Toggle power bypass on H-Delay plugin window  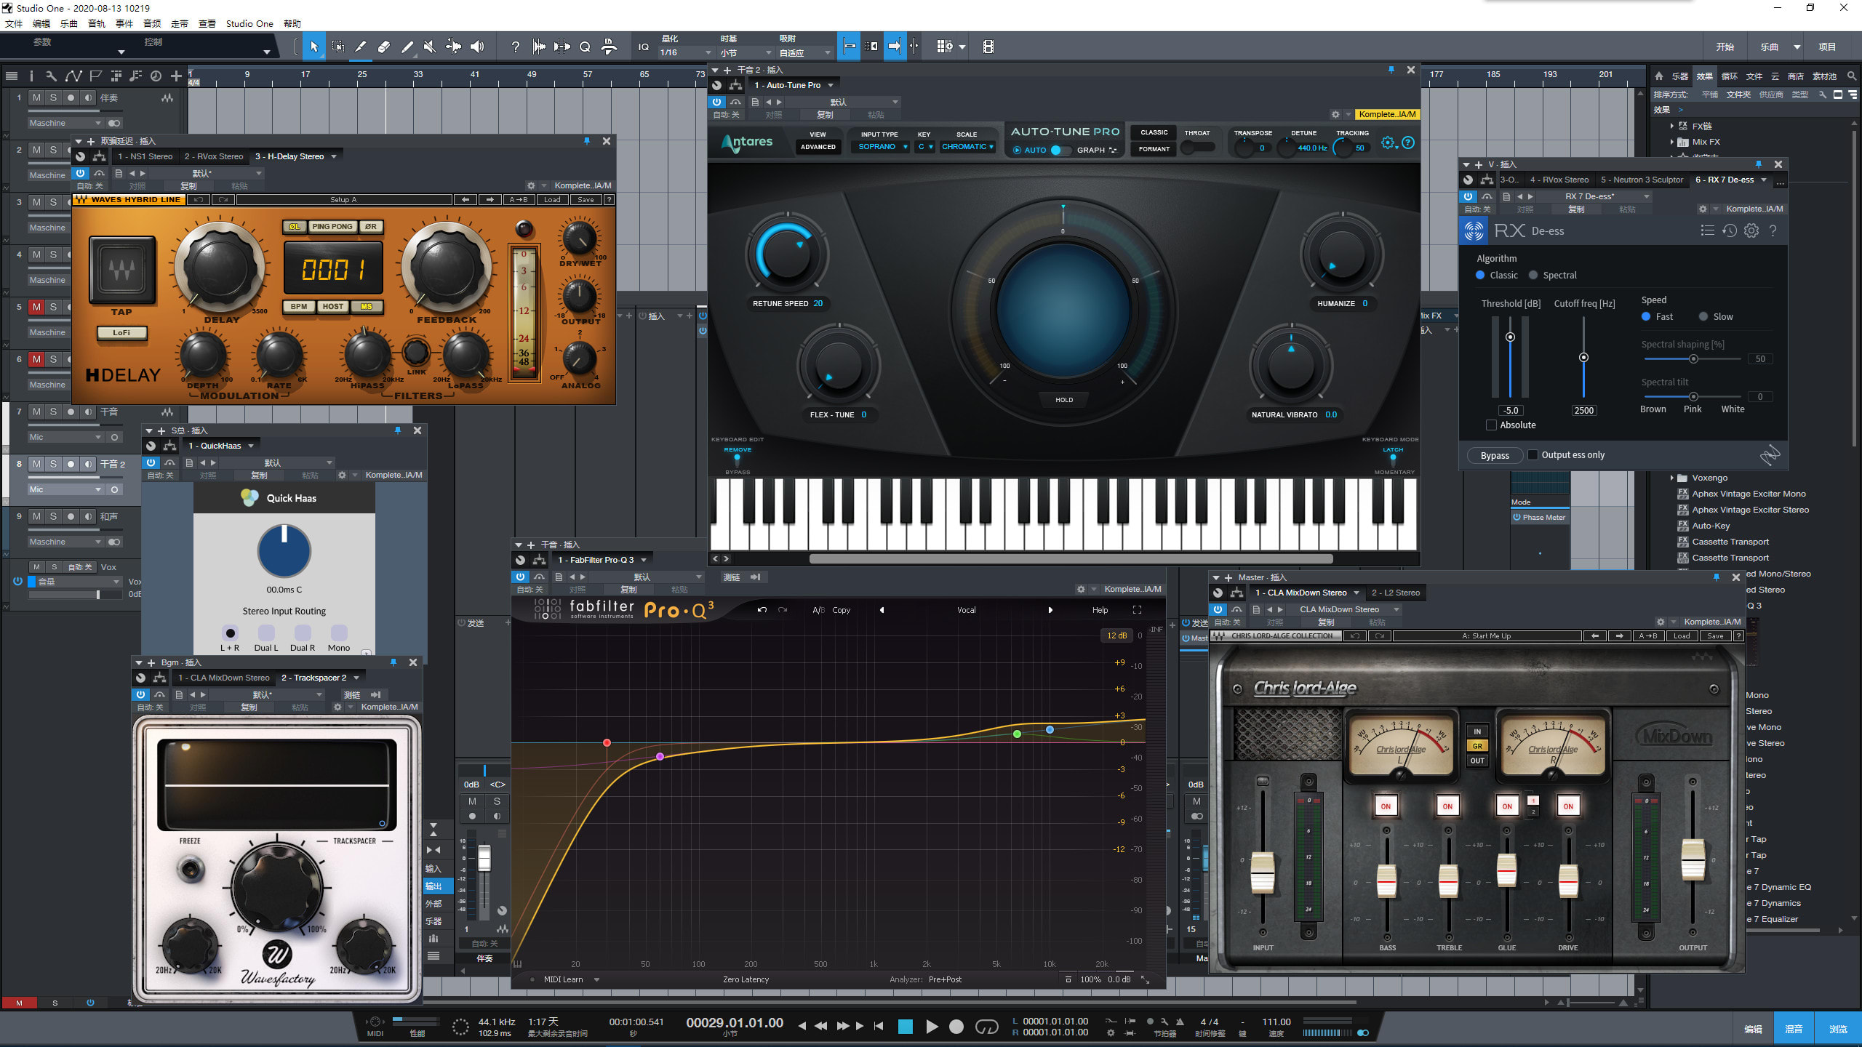click(x=80, y=173)
